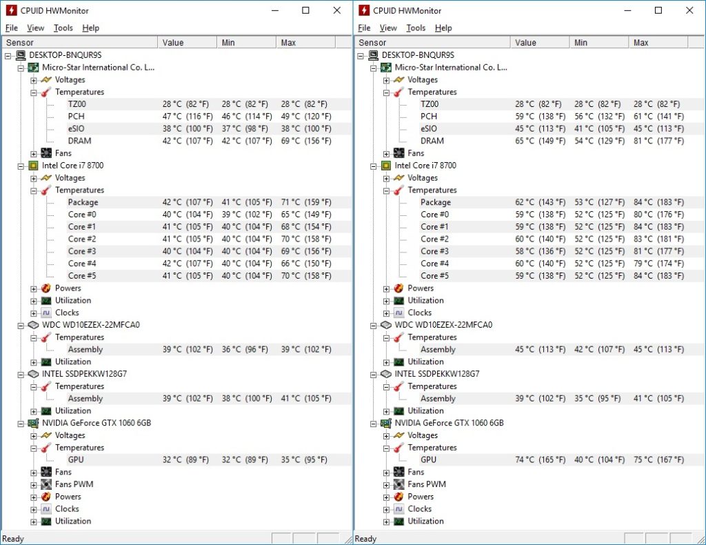Select the Package temperature row in right window

point(436,203)
